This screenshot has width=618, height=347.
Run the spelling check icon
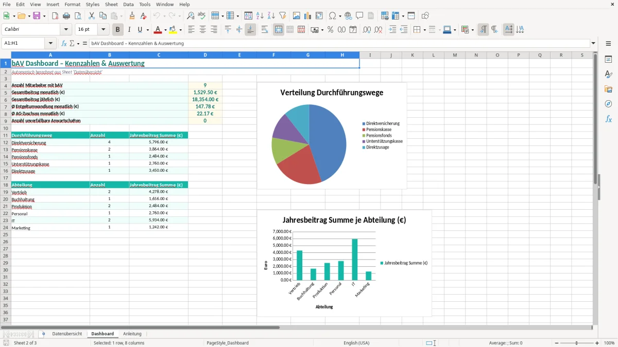(202, 16)
